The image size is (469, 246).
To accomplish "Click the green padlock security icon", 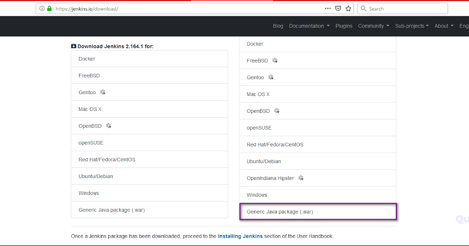I will pos(49,9).
